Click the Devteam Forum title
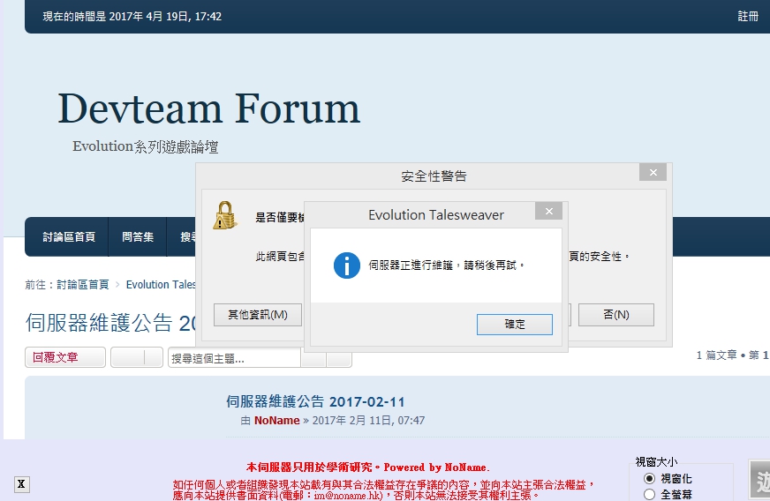This screenshot has width=770, height=501. click(209, 108)
